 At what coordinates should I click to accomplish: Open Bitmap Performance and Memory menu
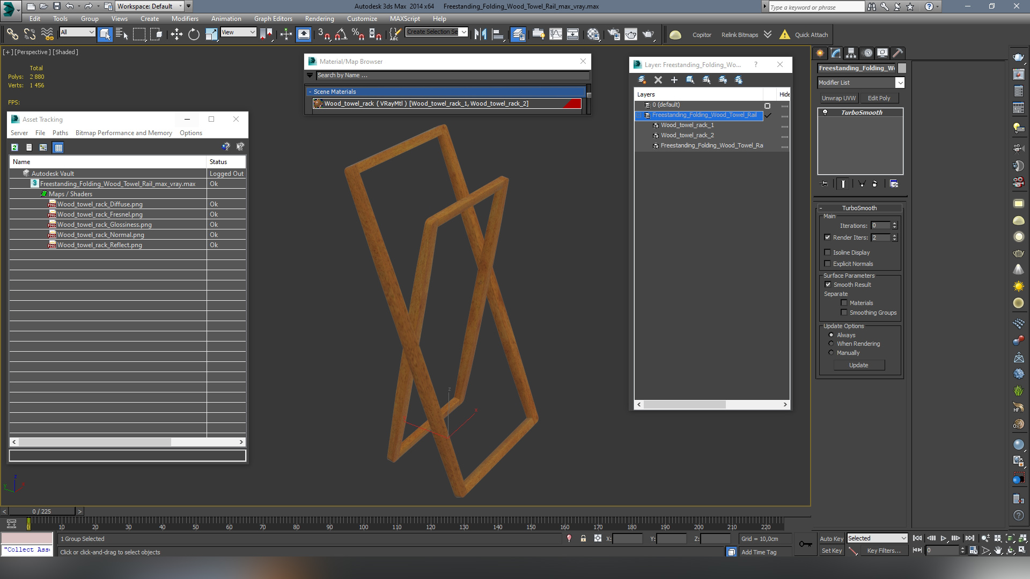tap(123, 133)
